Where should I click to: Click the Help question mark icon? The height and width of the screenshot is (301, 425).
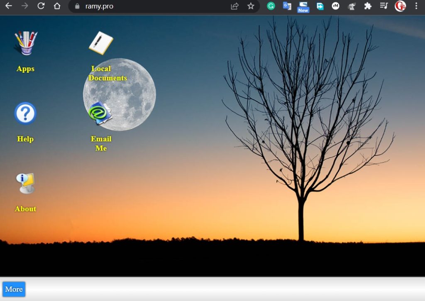tap(25, 113)
